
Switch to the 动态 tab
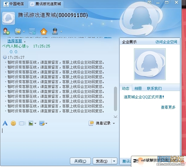126,89
